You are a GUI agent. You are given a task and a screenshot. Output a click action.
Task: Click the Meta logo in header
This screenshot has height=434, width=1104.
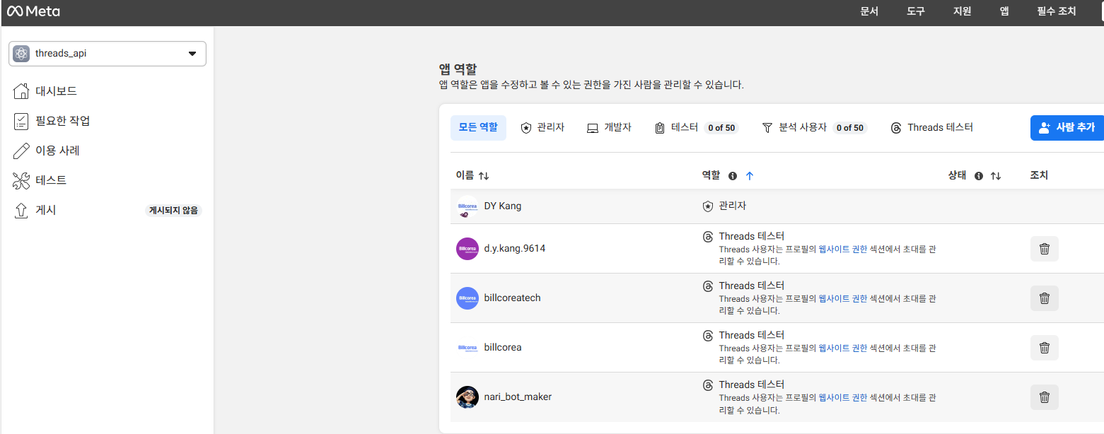click(33, 11)
